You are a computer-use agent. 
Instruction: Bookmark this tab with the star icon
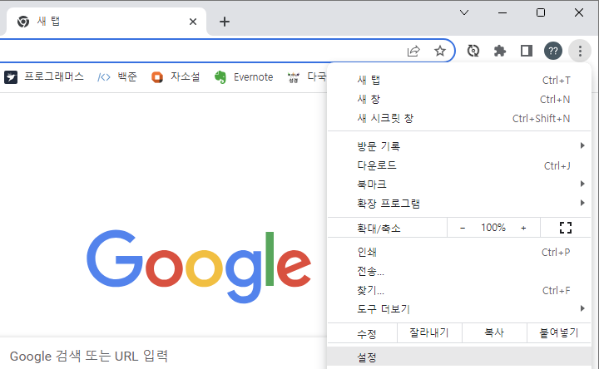pyautogui.click(x=440, y=51)
